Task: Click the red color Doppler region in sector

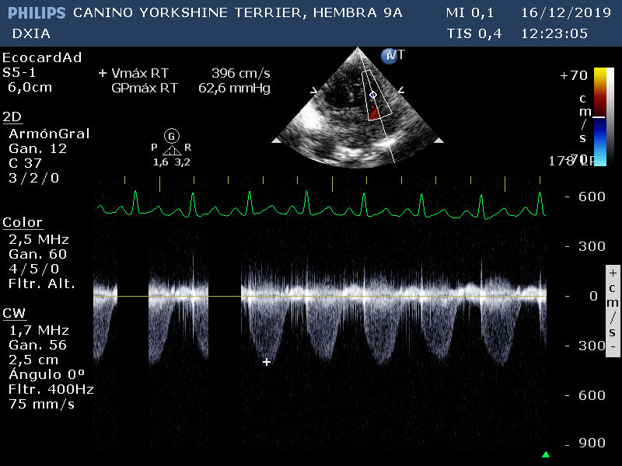Action: pyautogui.click(x=375, y=112)
